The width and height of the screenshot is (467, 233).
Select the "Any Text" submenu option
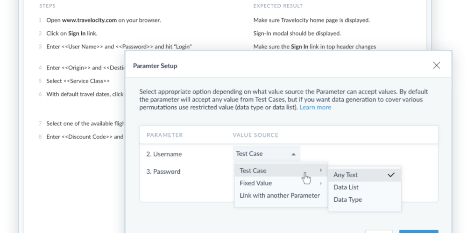(346, 175)
